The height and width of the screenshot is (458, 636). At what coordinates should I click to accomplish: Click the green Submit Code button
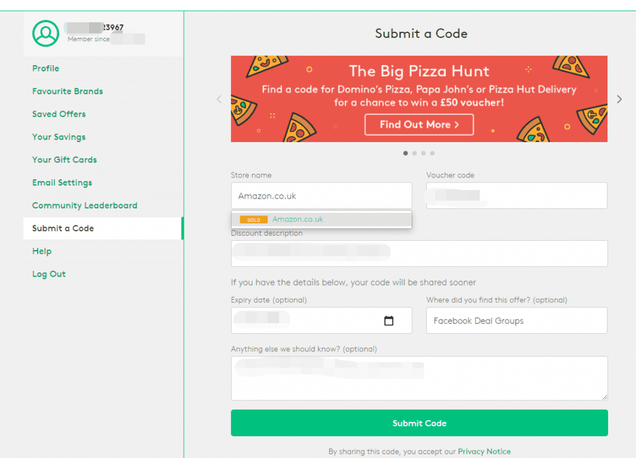(419, 423)
